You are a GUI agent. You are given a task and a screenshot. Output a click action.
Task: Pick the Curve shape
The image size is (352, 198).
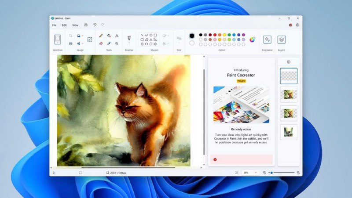coord(147,35)
